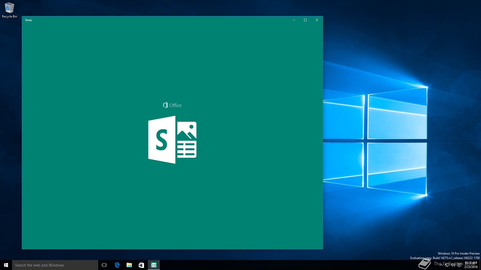The height and width of the screenshot is (270, 481).
Task: Click the taskbar clock showing 10:18 AM
Action: [471, 265]
